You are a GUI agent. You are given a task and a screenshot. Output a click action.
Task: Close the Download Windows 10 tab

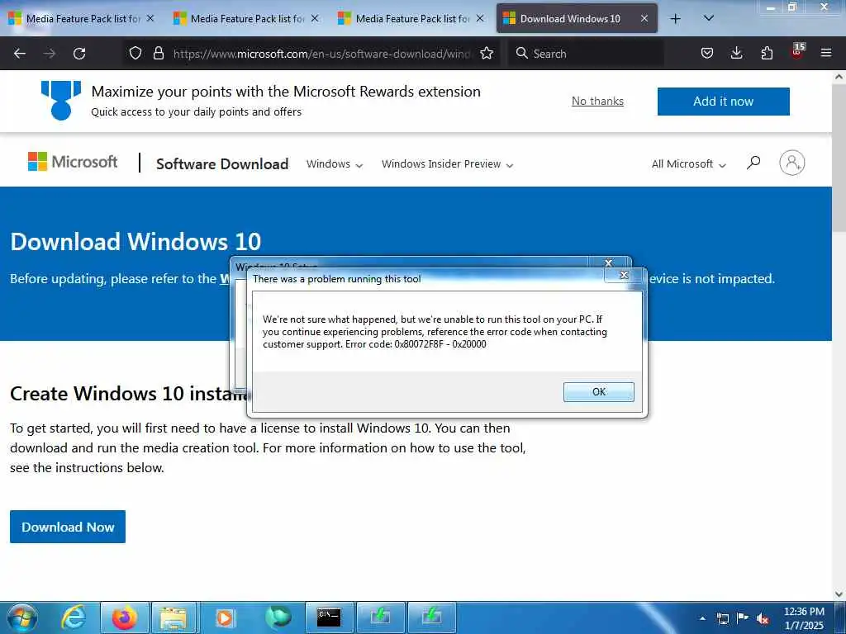(x=644, y=18)
